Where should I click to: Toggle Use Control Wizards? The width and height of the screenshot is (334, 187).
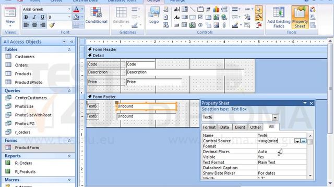(259, 17)
